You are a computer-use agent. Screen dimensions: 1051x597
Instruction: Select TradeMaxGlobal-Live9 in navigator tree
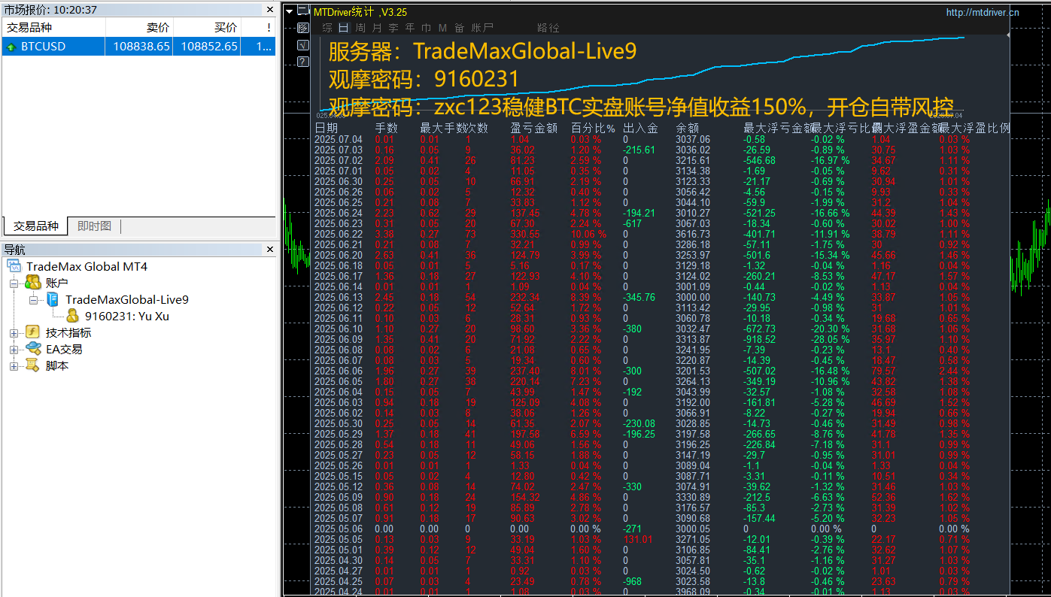point(126,299)
